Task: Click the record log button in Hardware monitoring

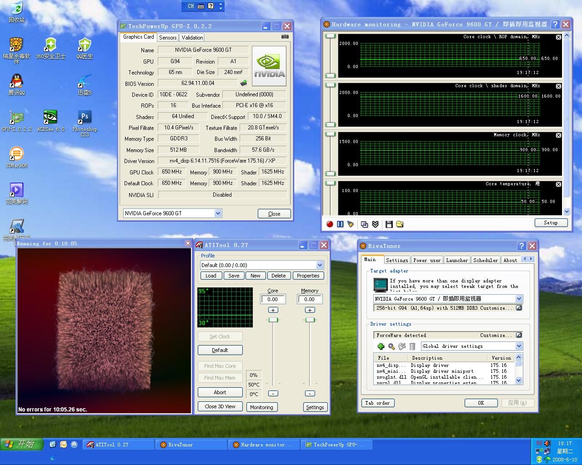Action: click(x=330, y=224)
